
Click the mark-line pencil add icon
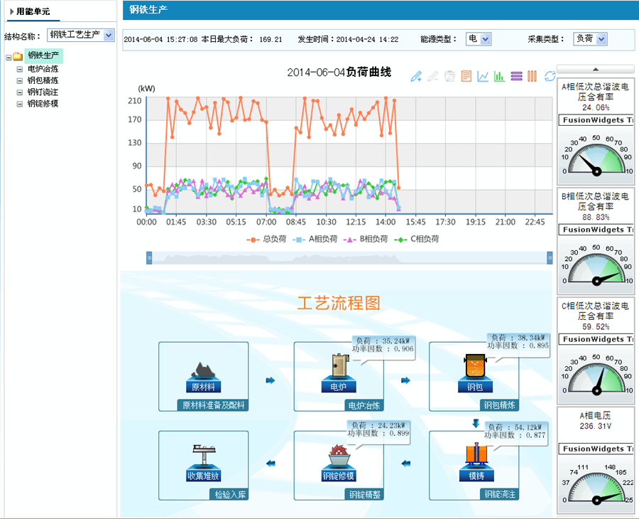tap(416, 76)
